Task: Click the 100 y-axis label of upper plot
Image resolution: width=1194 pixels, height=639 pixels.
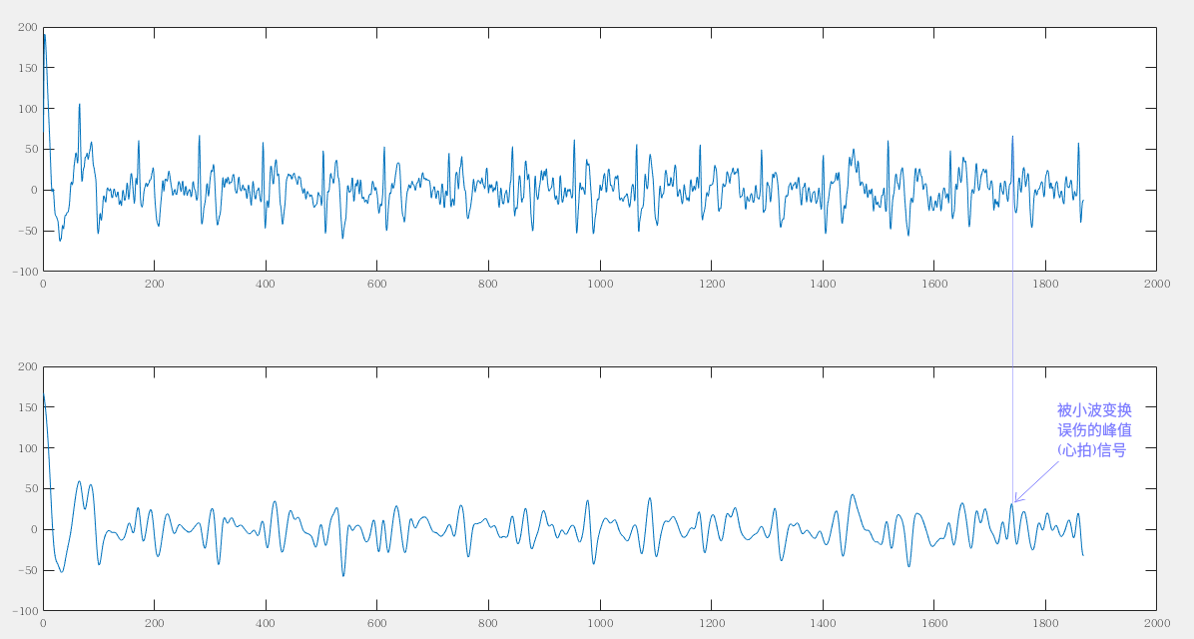Action: tap(27, 109)
